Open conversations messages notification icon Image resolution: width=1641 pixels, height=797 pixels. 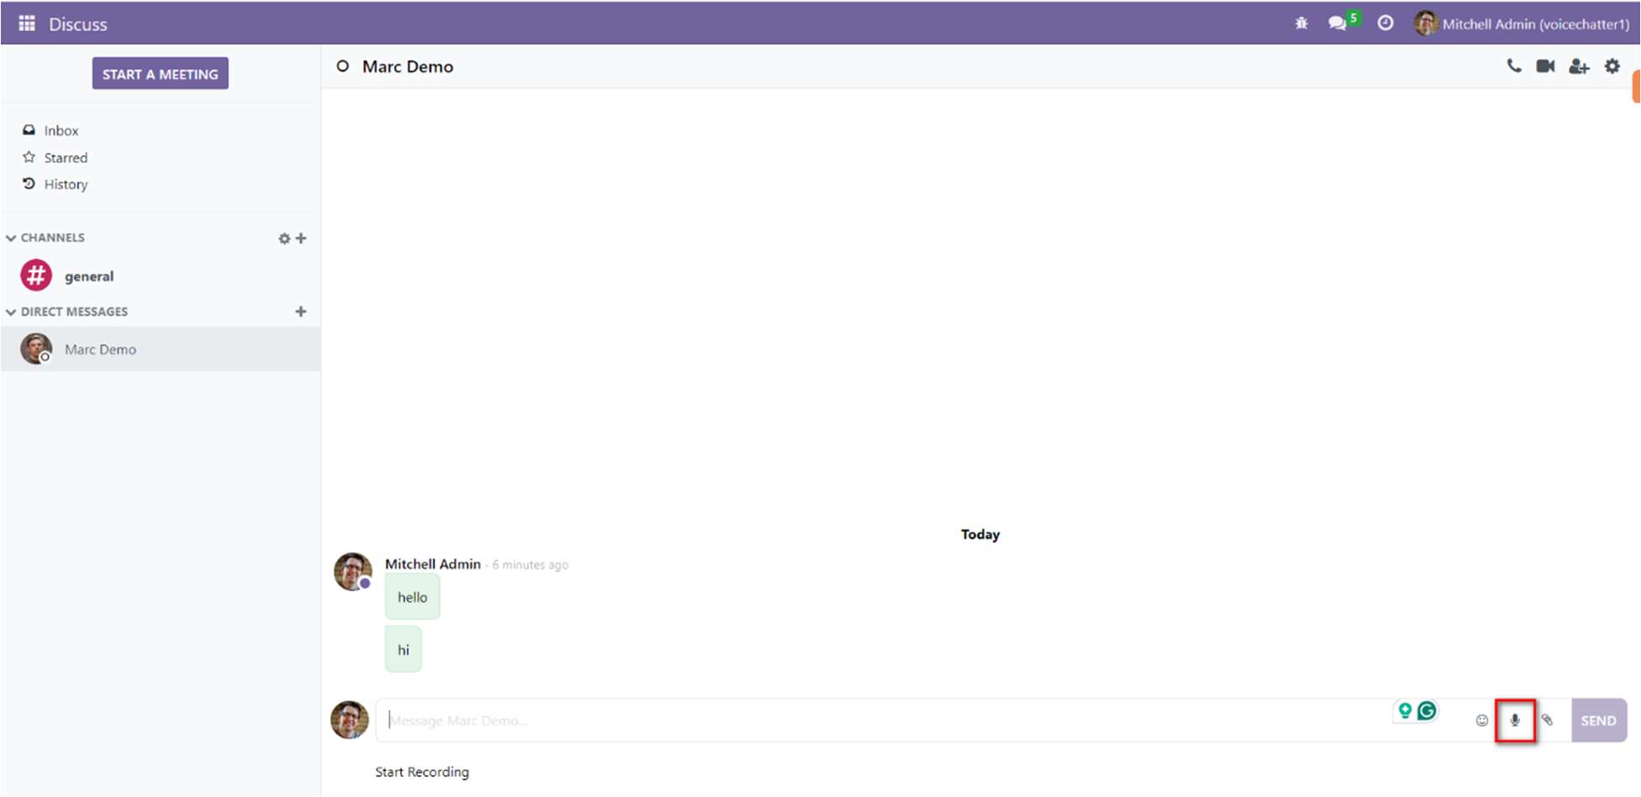[x=1338, y=24]
